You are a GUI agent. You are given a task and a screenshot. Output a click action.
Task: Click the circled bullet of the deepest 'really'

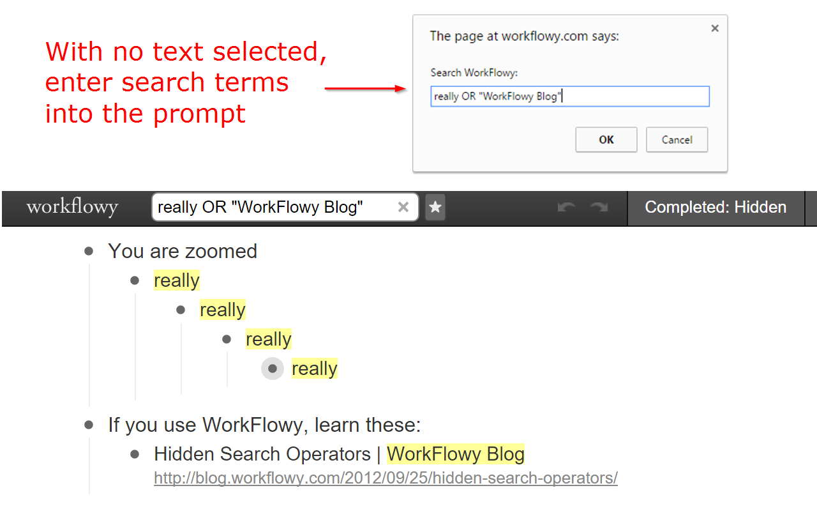273,369
